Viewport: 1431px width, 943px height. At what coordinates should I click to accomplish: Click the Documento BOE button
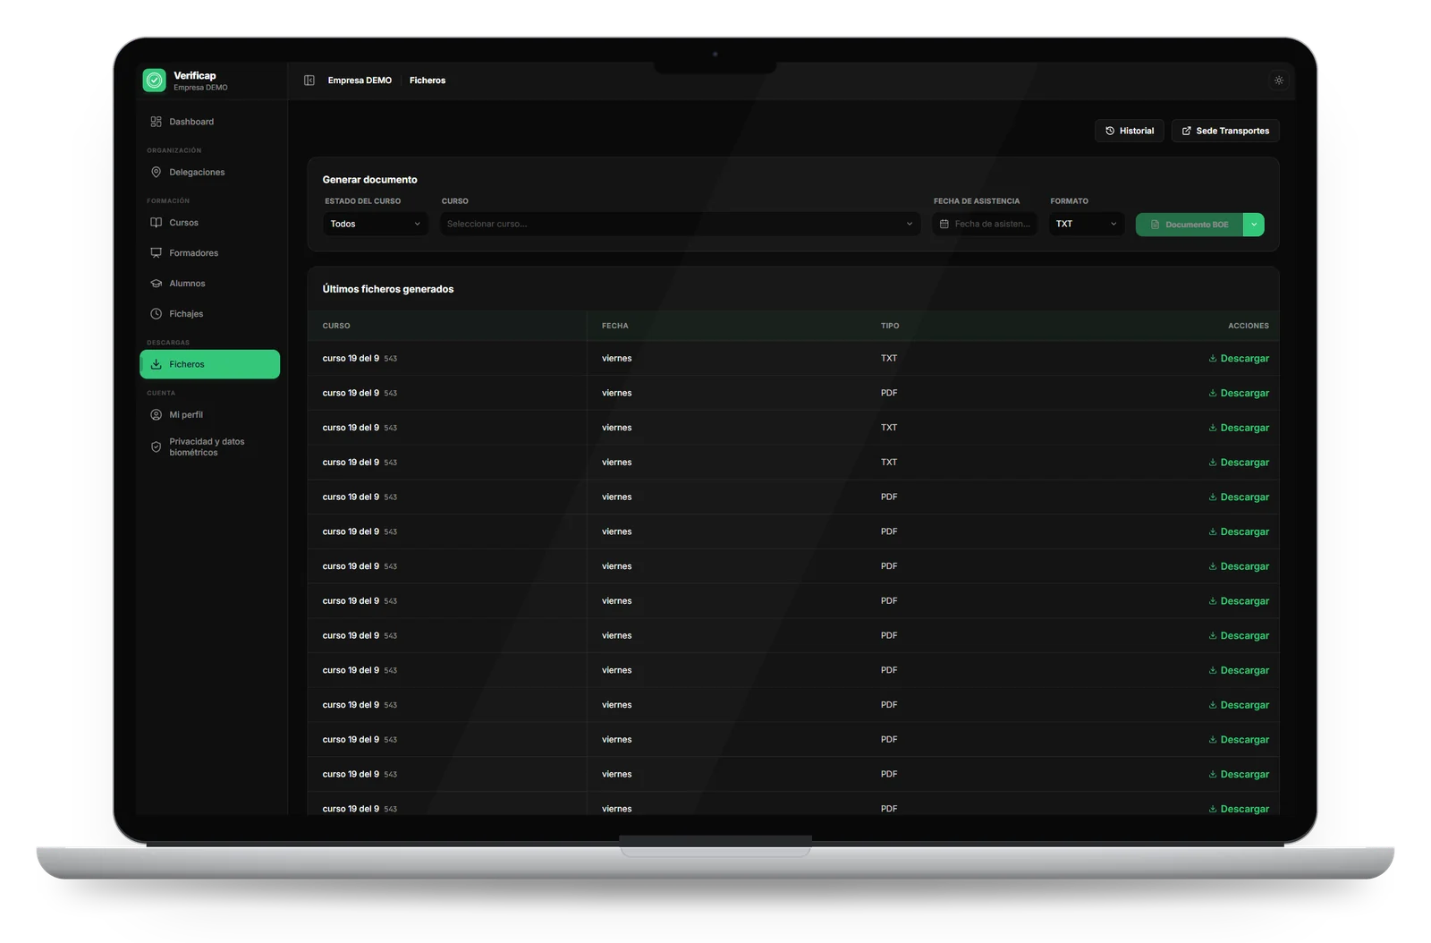[1190, 225]
